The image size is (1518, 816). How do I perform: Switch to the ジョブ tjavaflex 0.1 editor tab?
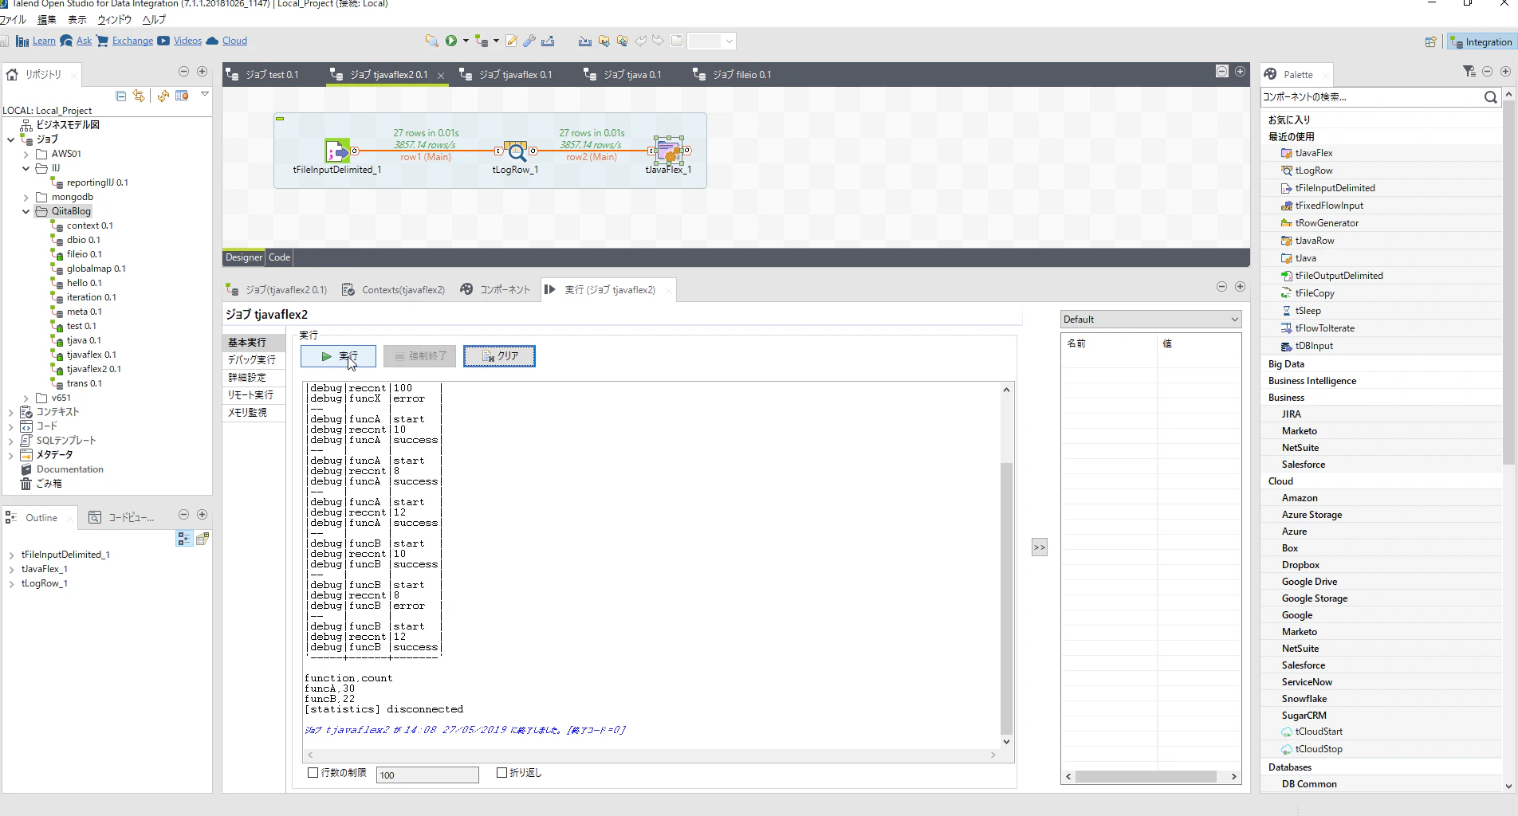pos(505,75)
